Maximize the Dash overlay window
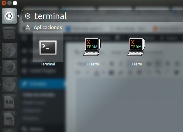183x132 pixels. (15, 3)
